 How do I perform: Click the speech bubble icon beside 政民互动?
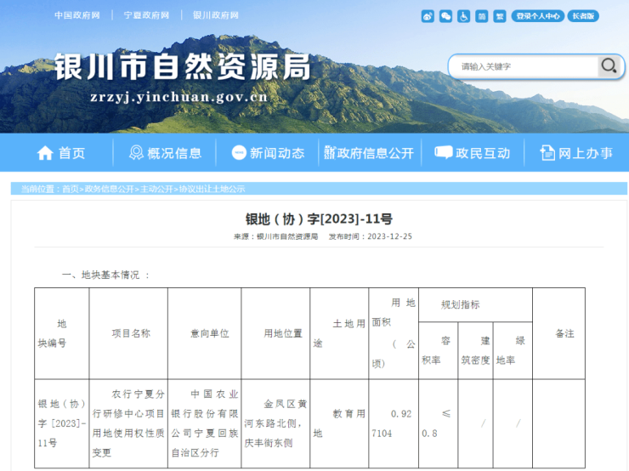tap(443, 152)
